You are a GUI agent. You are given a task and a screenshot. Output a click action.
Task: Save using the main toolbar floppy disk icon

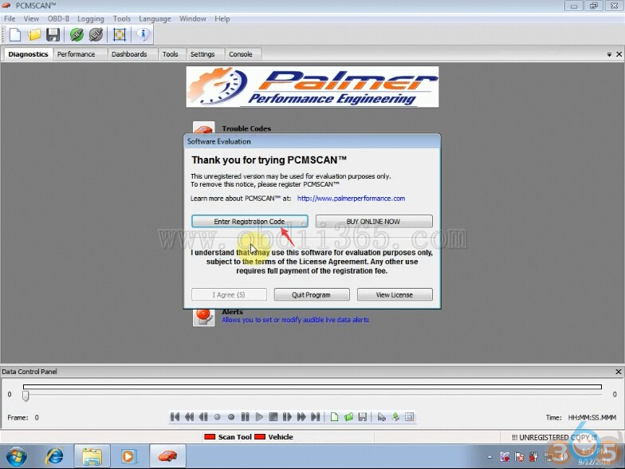(53, 35)
